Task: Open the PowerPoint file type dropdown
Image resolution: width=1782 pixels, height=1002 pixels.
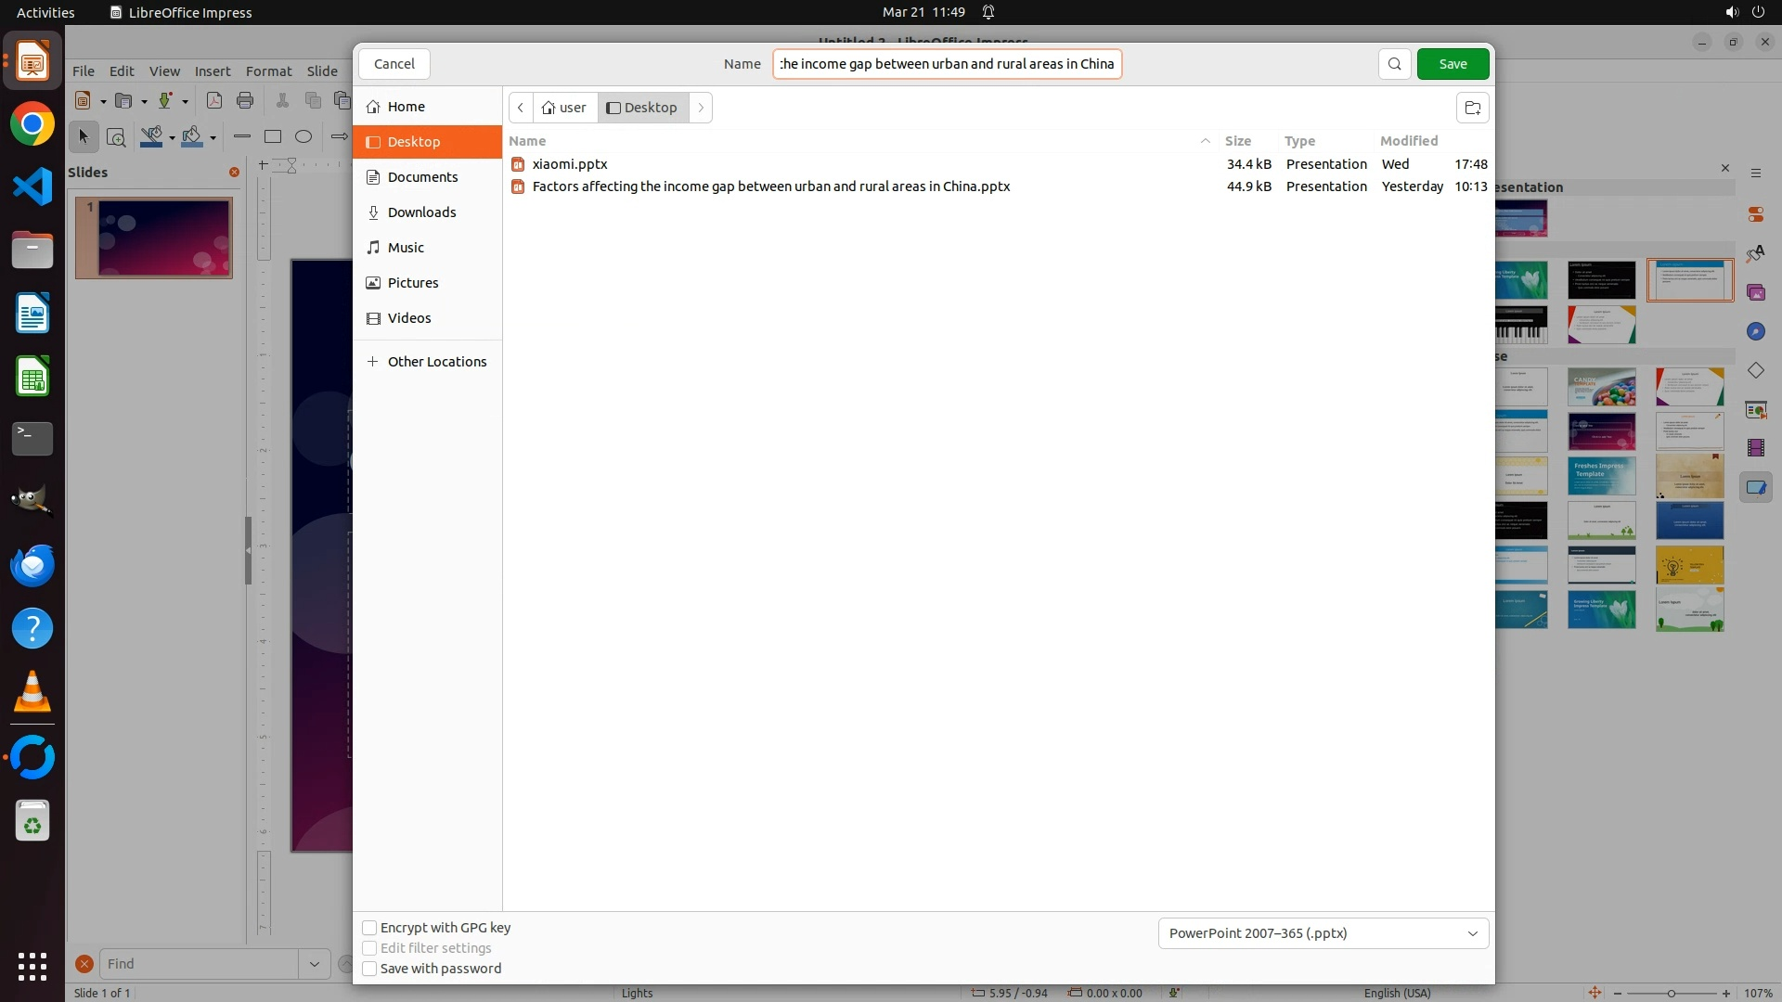Action: click(x=1323, y=933)
